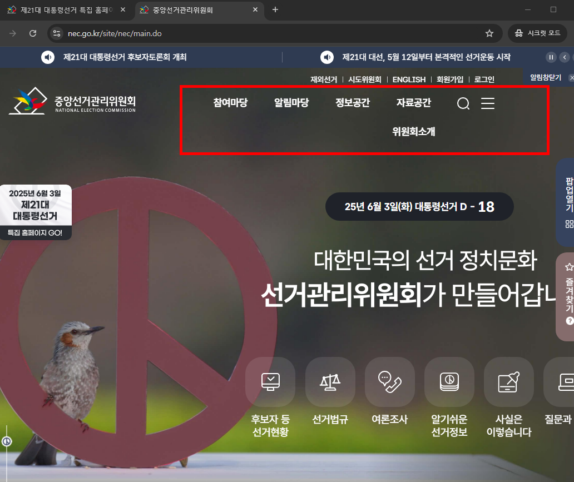Open site search via the magnifier icon
Screen dimensions: 574x482
463,104
